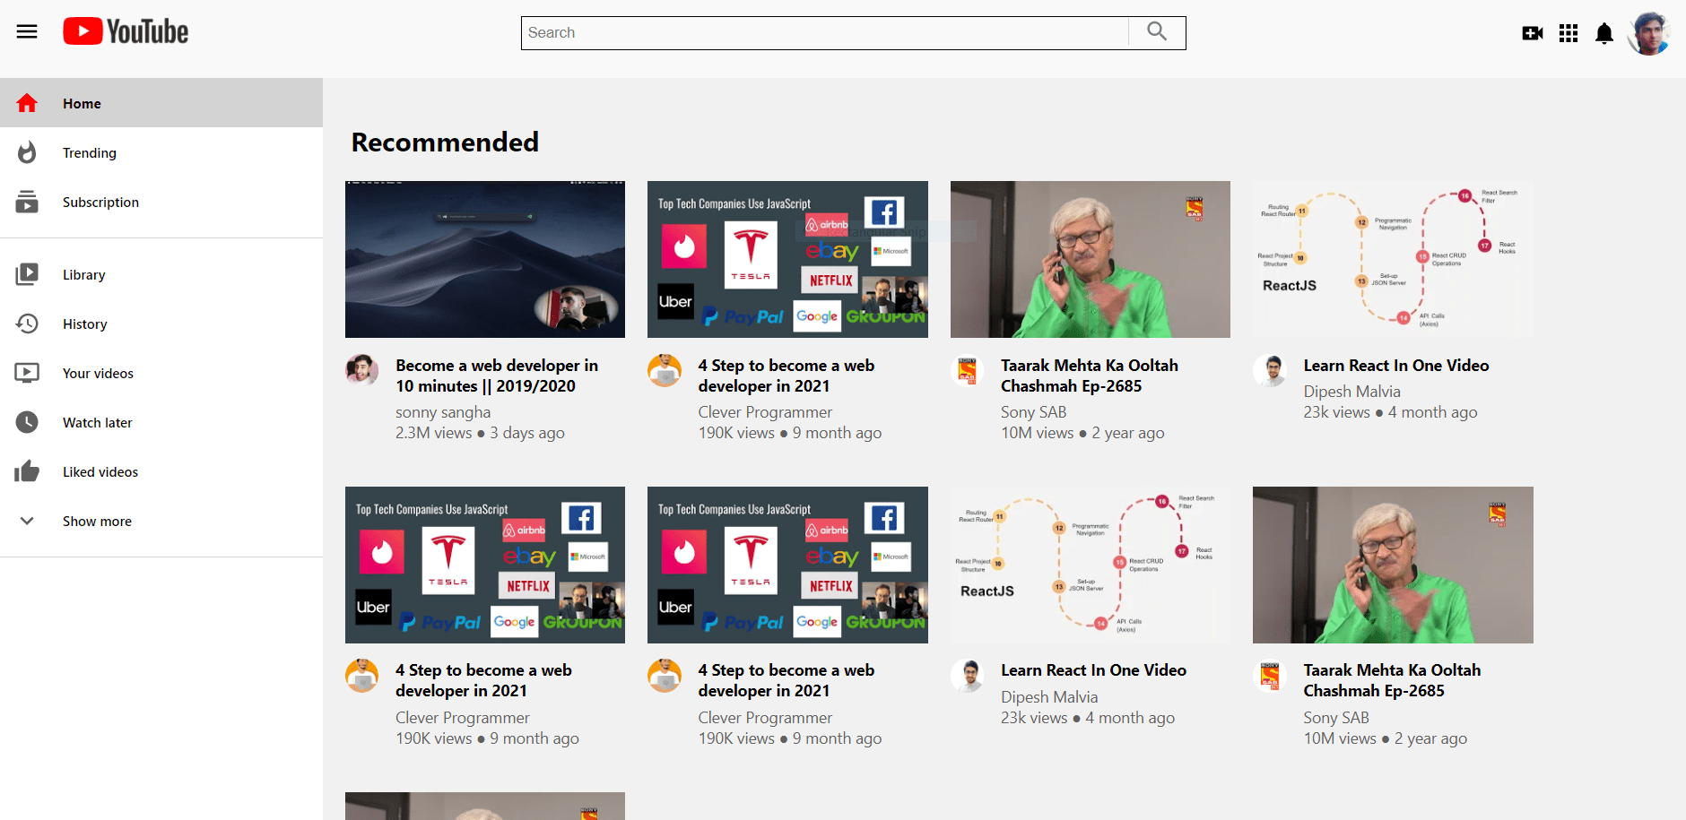Open the create video camera icon

point(1533,33)
